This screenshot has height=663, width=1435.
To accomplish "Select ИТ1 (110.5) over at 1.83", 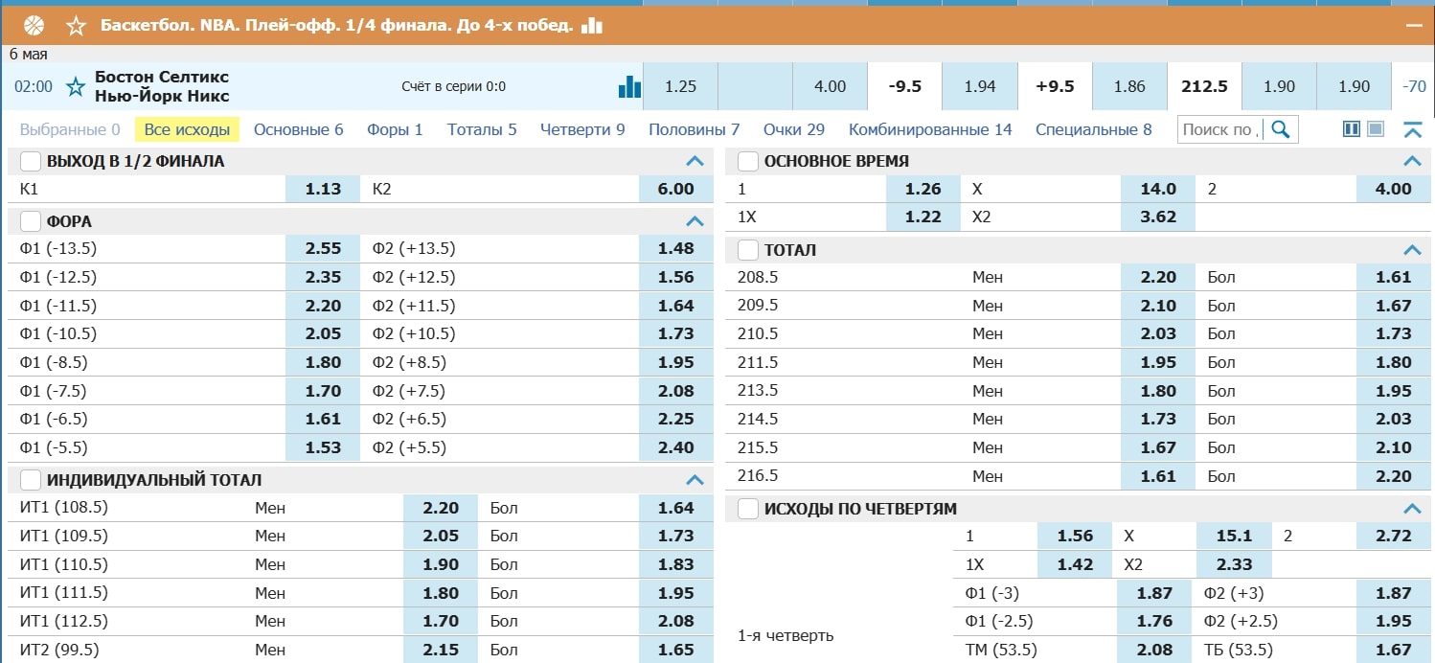I will click(x=676, y=565).
